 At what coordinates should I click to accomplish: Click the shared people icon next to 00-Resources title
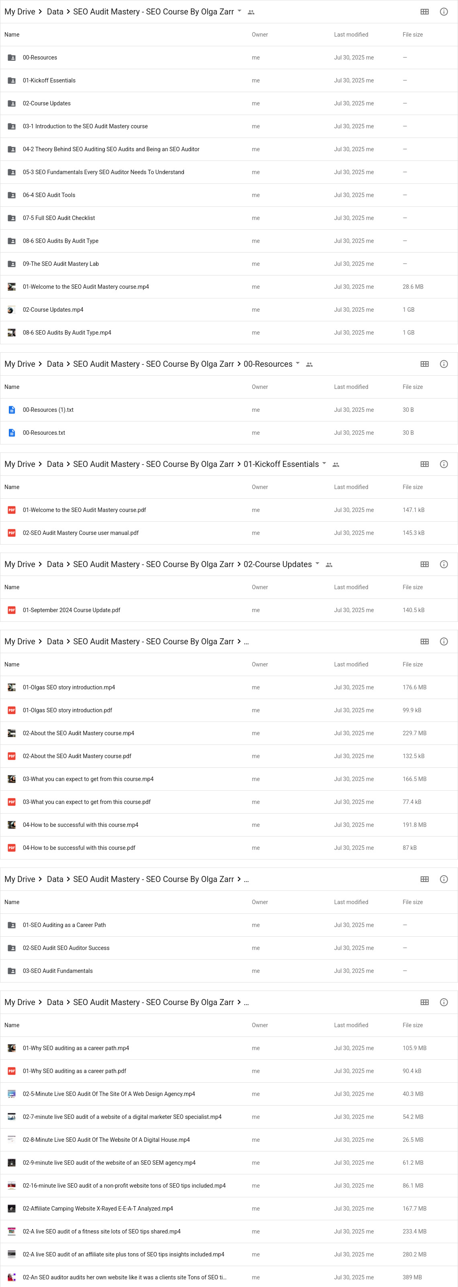coord(309,364)
